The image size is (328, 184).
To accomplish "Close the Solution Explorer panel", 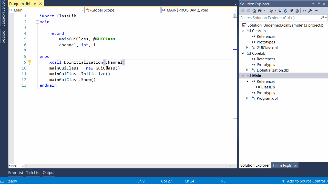I will coord(325,4).
